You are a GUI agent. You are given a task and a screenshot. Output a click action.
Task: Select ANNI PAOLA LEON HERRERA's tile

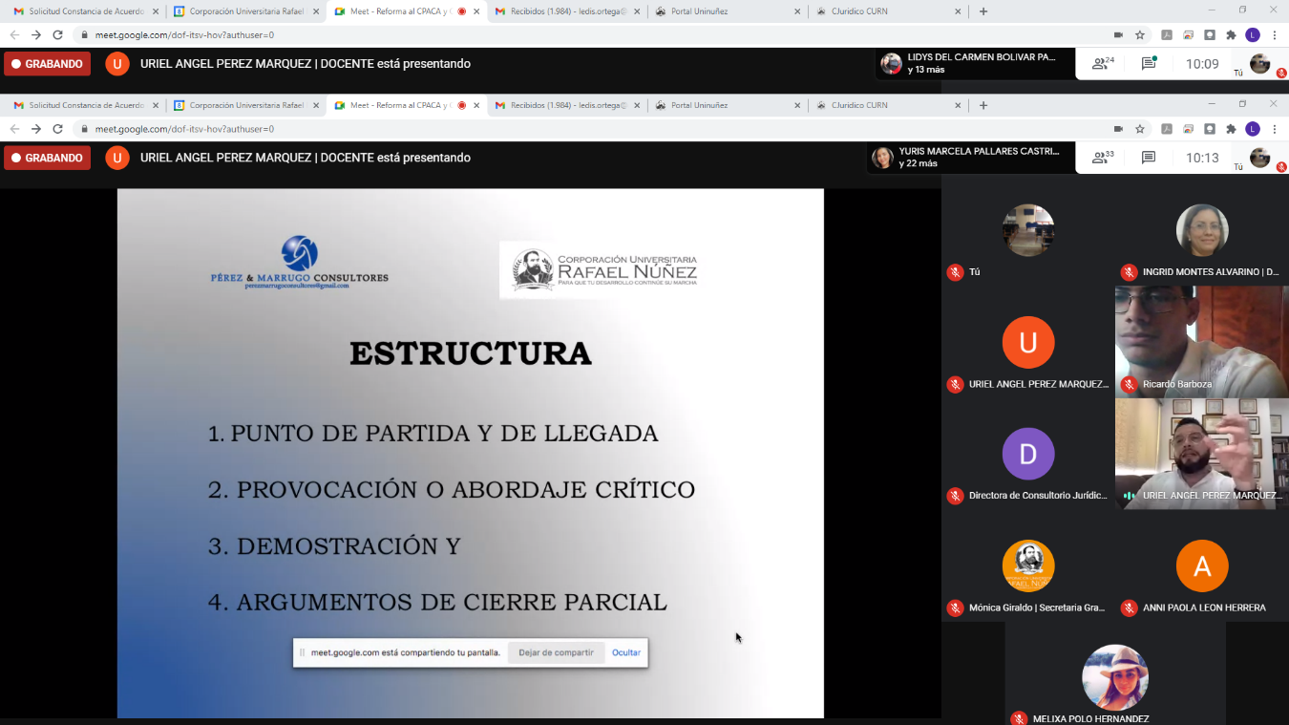[x=1201, y=565]
